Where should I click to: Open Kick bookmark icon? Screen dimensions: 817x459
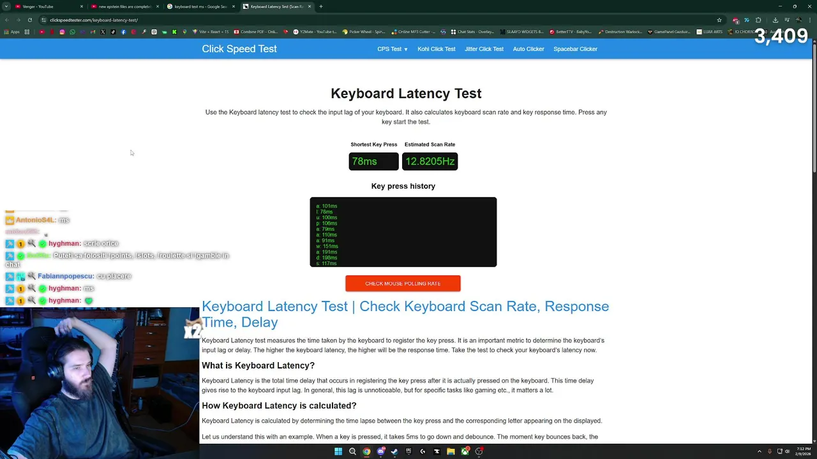point(174,32)
